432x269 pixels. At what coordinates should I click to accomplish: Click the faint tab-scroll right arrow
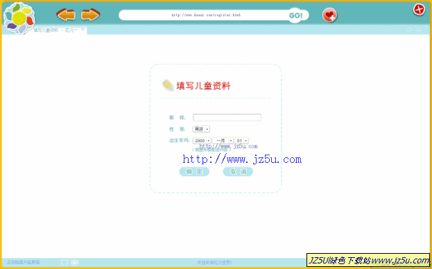coord(419,30)
